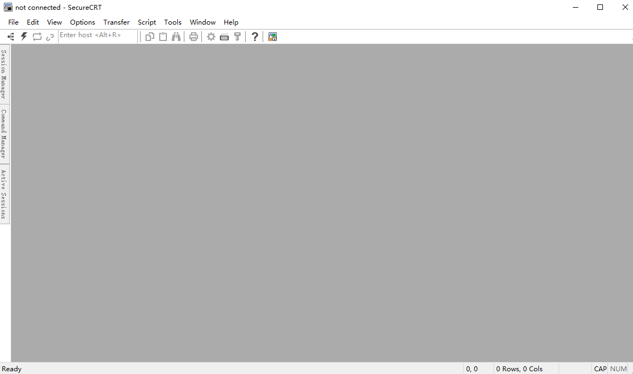Expand the Command Manager side tab
Viewport: 633px width, 374px height.
(4, 134)
